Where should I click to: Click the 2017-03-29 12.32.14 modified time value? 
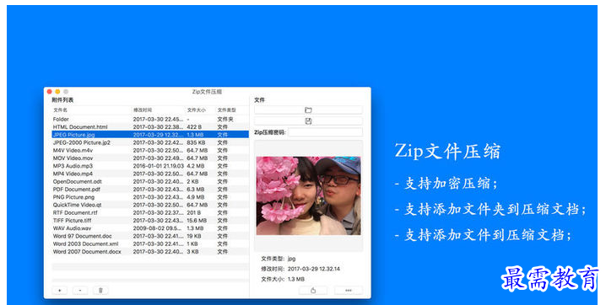pos(314,269)
